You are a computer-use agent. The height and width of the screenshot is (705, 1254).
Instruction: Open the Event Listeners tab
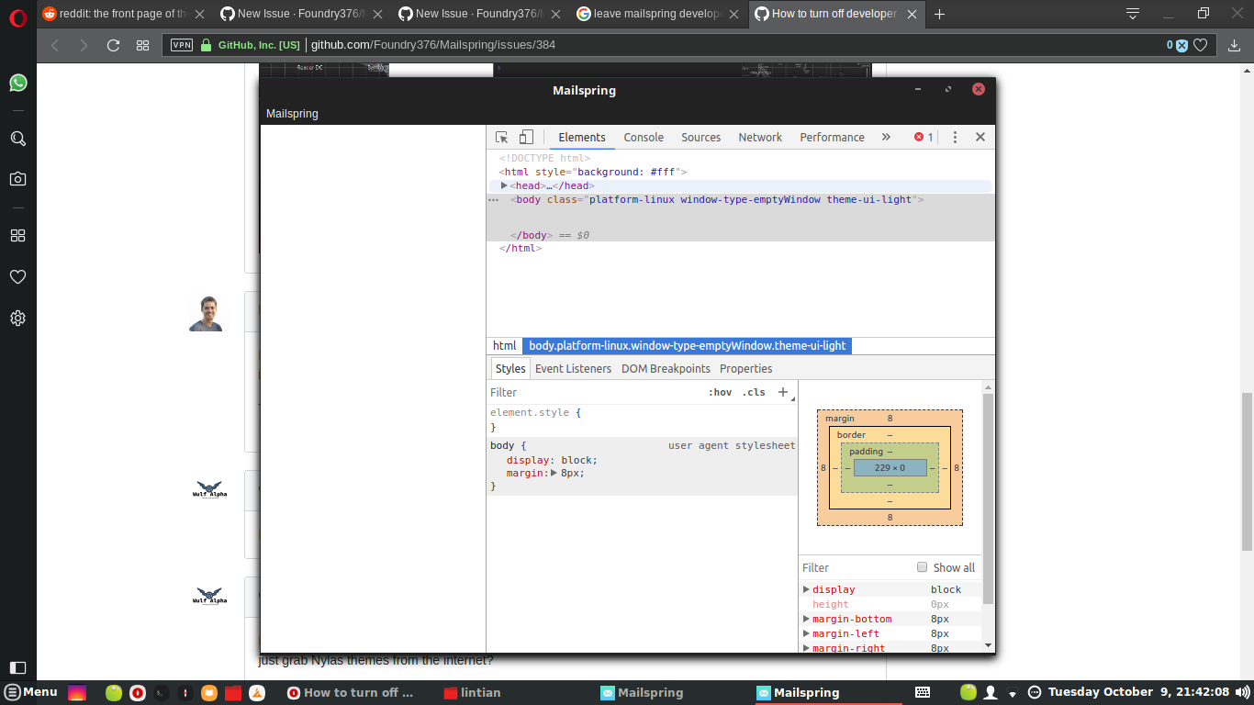573,368
